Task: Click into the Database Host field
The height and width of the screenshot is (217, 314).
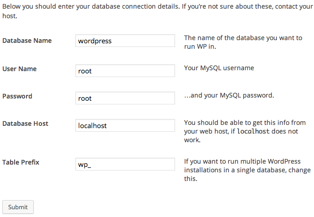Action: click(x=125, y=125)
